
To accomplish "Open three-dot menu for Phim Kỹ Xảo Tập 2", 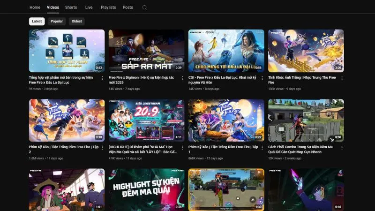I will (x=103, y=148).
